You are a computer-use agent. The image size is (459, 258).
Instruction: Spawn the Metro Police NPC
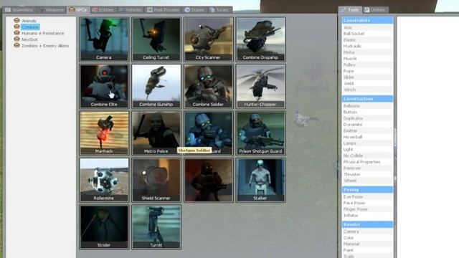(x=156, y=133)
